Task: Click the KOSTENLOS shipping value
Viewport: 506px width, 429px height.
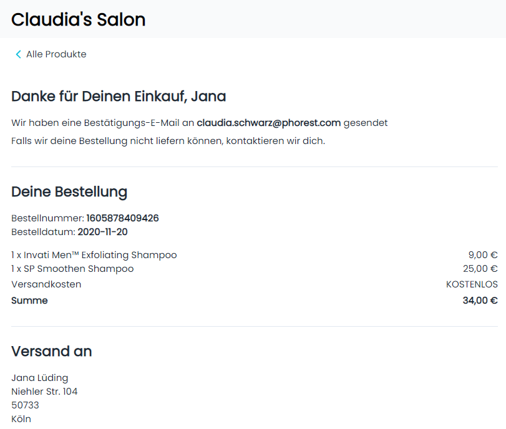Action: pos(472,284)
